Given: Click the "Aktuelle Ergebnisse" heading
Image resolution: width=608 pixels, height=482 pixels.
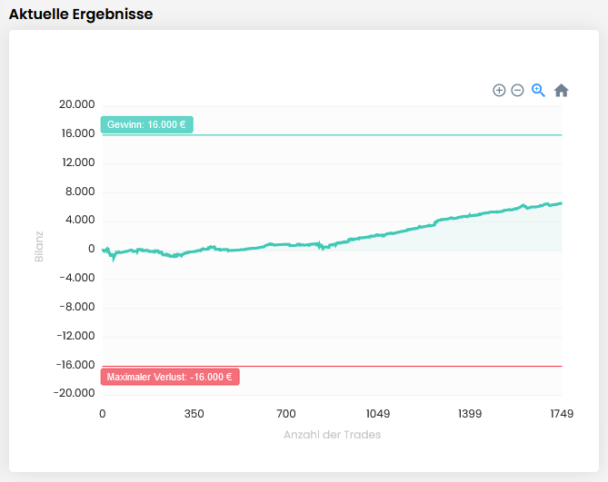Looking at the screenshot, I should 81,15.
